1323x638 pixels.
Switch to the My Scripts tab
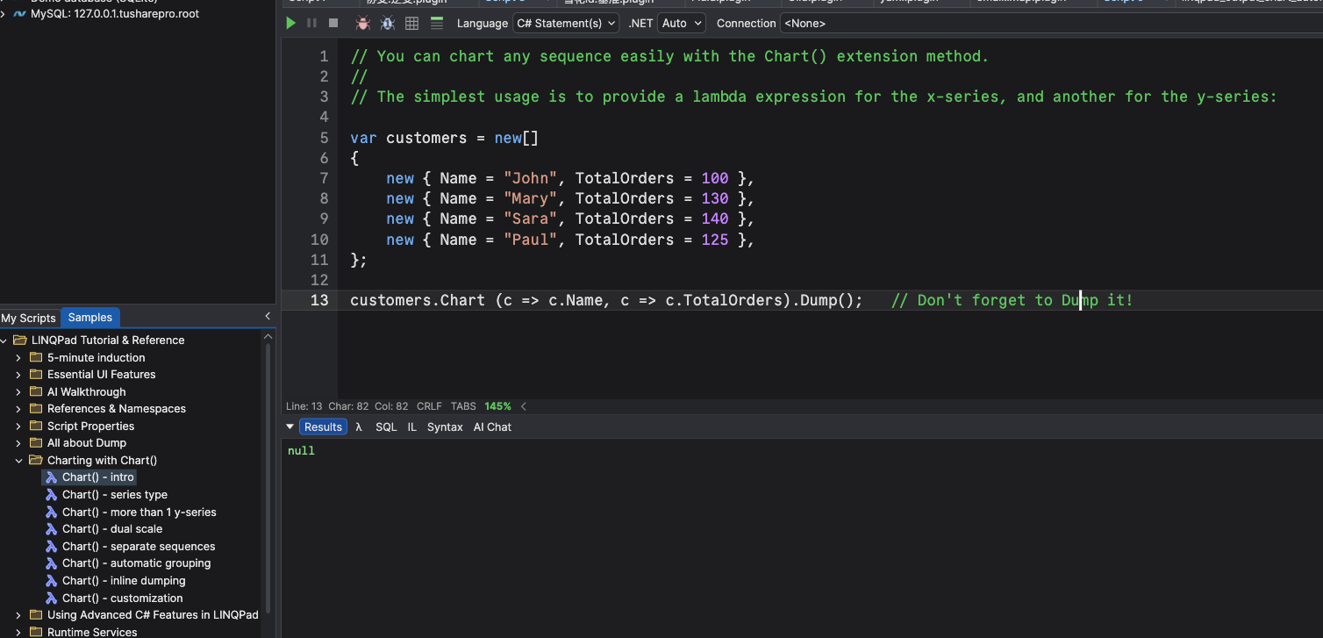tap(28, 318)
